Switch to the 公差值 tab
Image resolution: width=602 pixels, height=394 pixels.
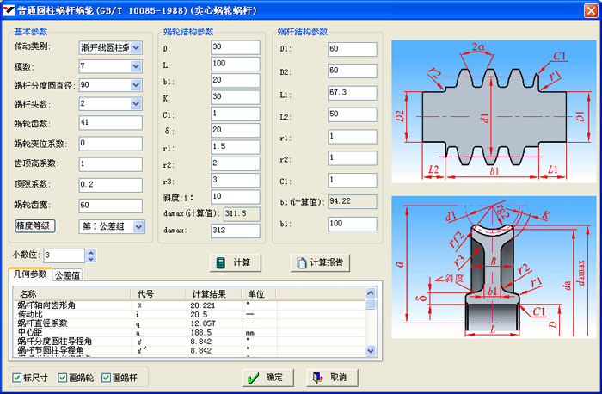coord(68,275)
